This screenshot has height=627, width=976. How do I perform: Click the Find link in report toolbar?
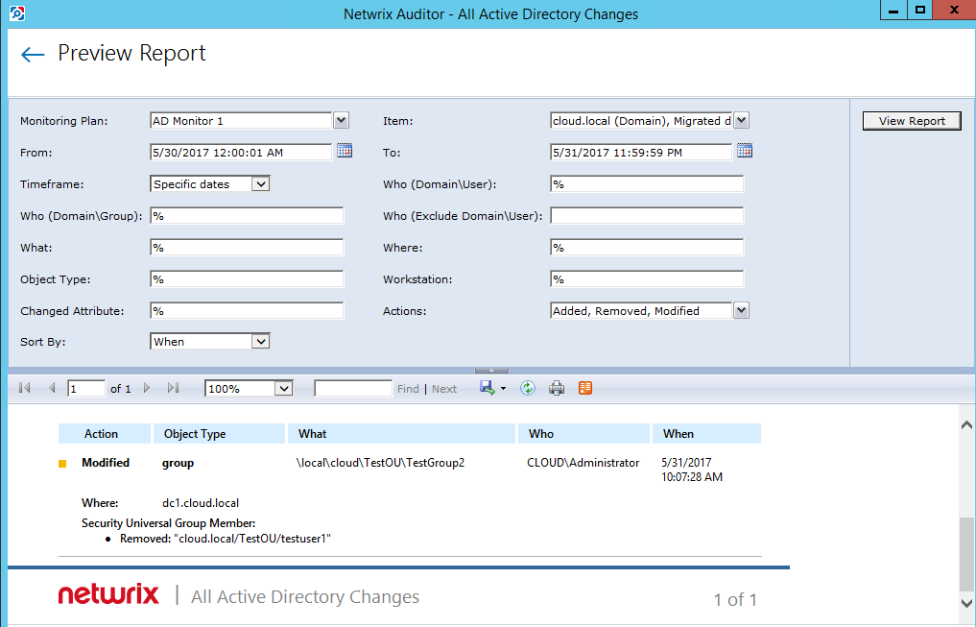[x=408, y=389]
